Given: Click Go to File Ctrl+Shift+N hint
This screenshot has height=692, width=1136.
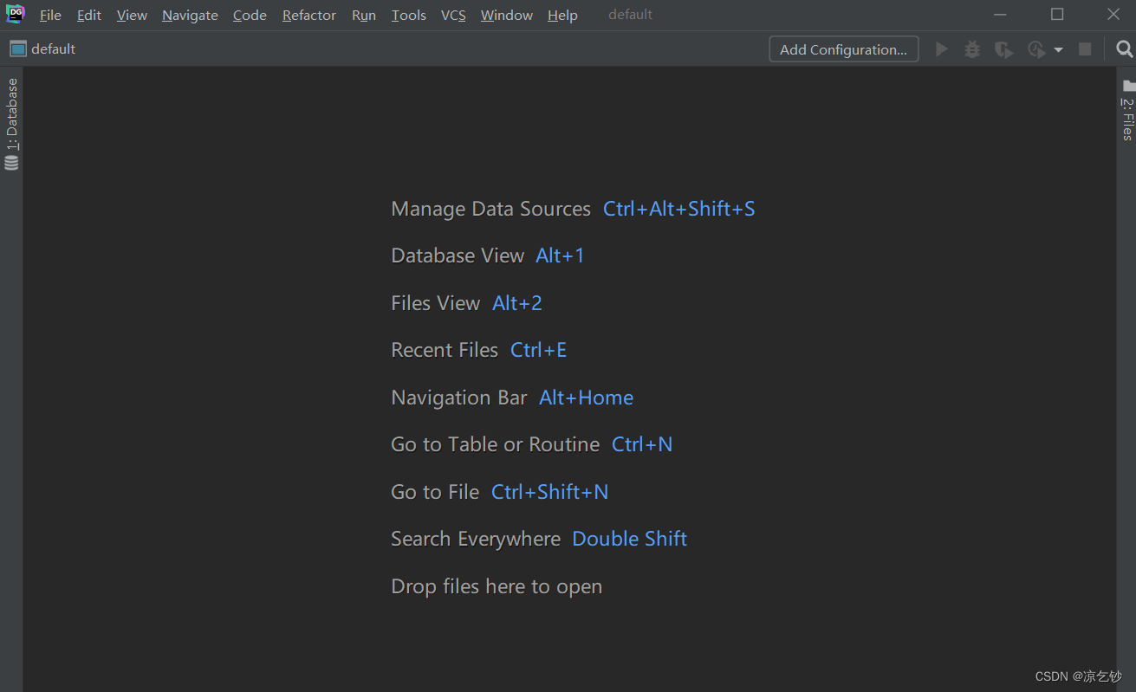Looking at the screenshot, I should [x=500, y=492].
